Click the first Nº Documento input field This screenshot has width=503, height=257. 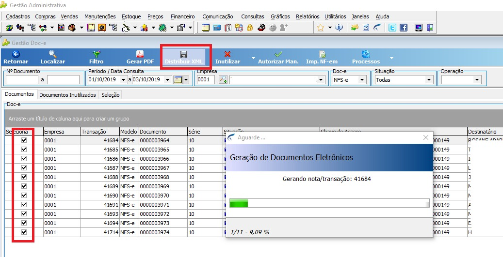(x=22, y=80)
